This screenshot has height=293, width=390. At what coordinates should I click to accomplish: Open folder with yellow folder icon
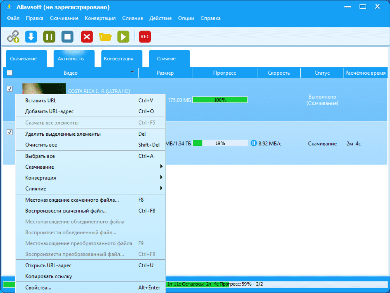(x=105, y=37)
